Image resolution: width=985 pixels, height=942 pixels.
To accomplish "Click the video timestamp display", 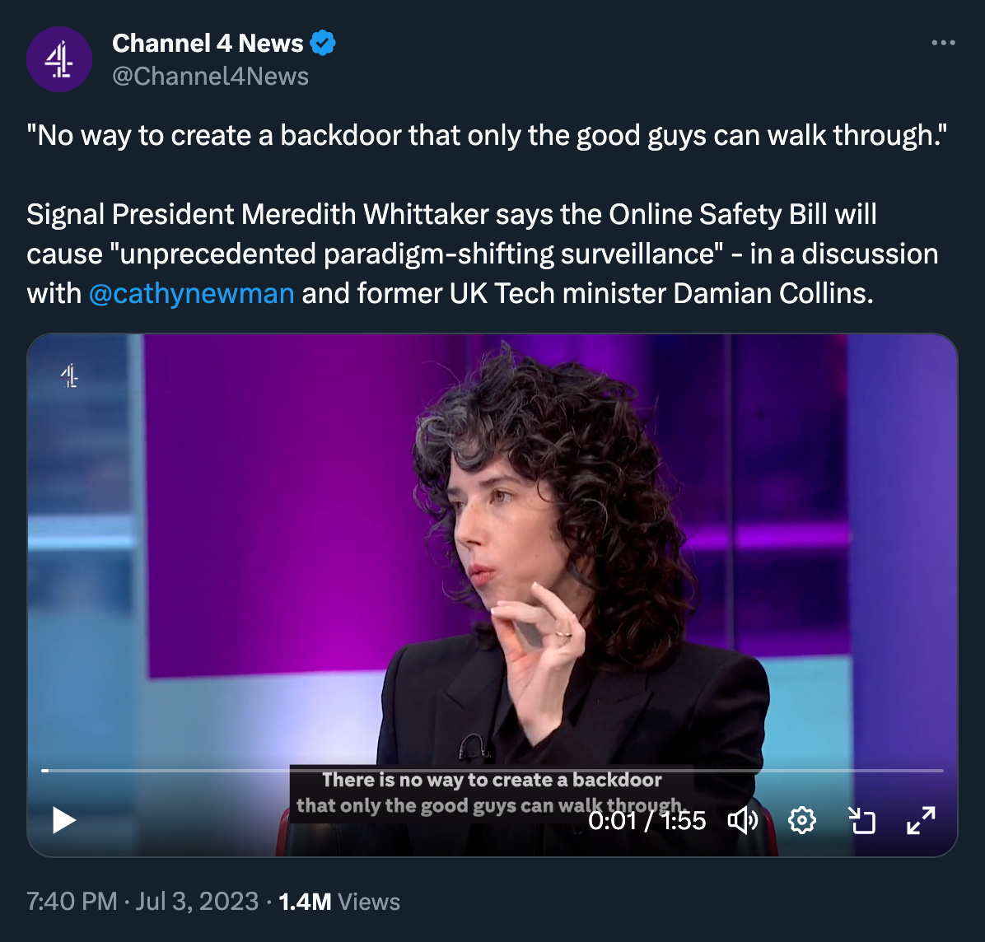I will pyautogui.click(x=647, y=820).
